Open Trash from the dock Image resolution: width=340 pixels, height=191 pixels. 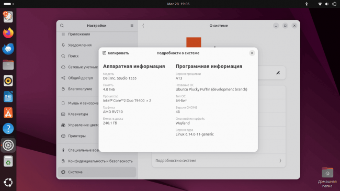tap(8, 161)
